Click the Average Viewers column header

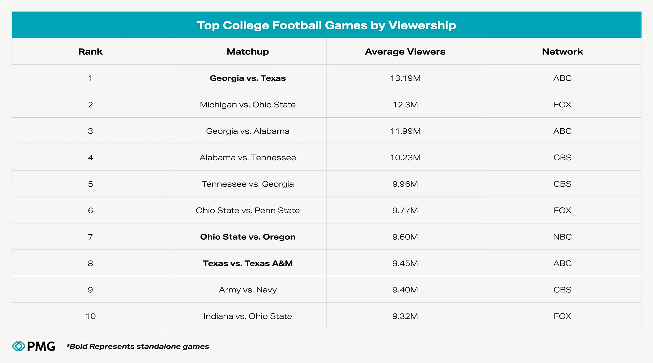point(405,52)
